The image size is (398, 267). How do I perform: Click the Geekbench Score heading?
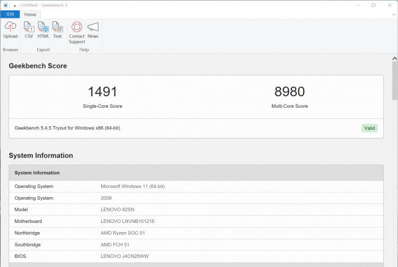(38, 66)
